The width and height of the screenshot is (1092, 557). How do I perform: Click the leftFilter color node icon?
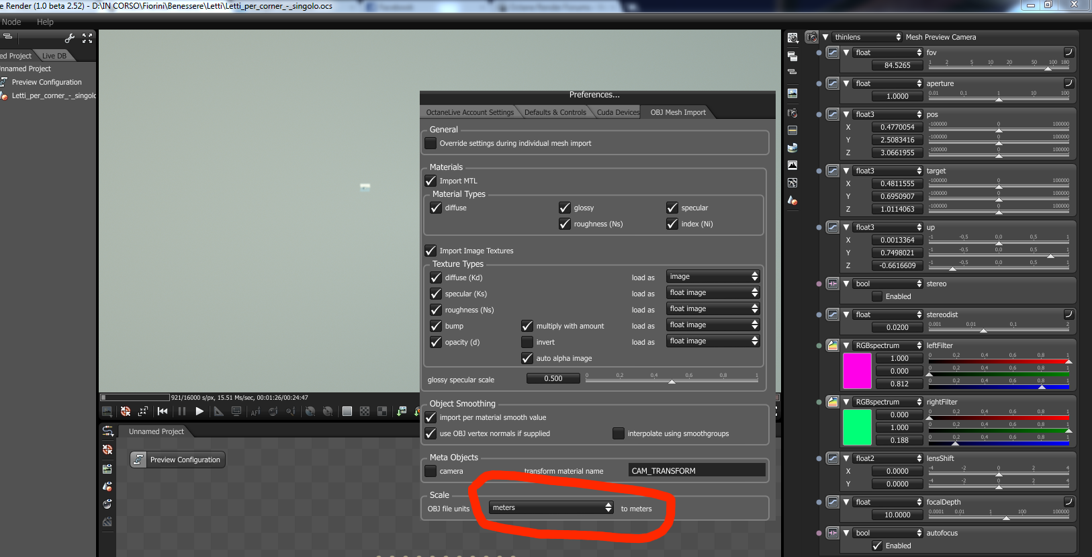click(833, 345)
